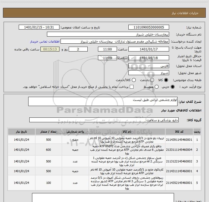Viewport: 209px width, 202px height.
Task: Click the goods group field دارو، پزشکی و سلامت
Action: pyautogui.click(x=104, y=120)
